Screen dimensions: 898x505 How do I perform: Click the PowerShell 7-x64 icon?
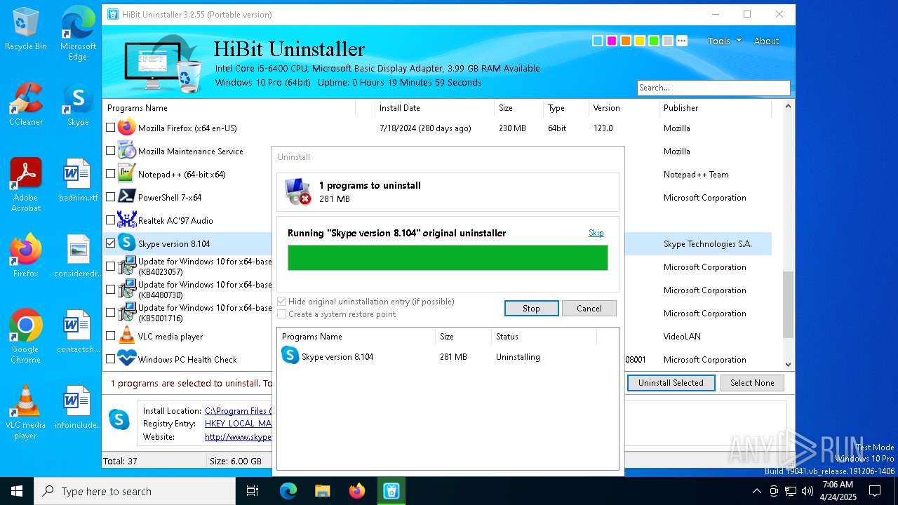pos(126,197)
